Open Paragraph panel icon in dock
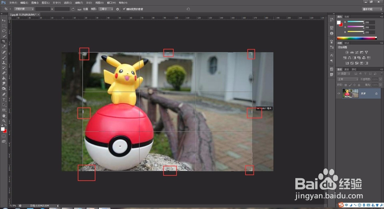 coord(332,61)
